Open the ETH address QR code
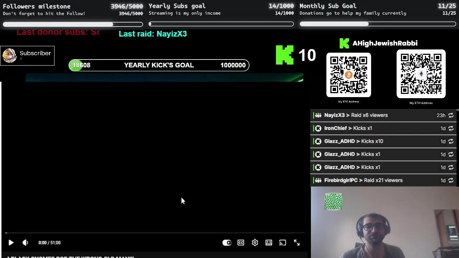The width and height of the screenshot is (459, 258). pos(421,74)
